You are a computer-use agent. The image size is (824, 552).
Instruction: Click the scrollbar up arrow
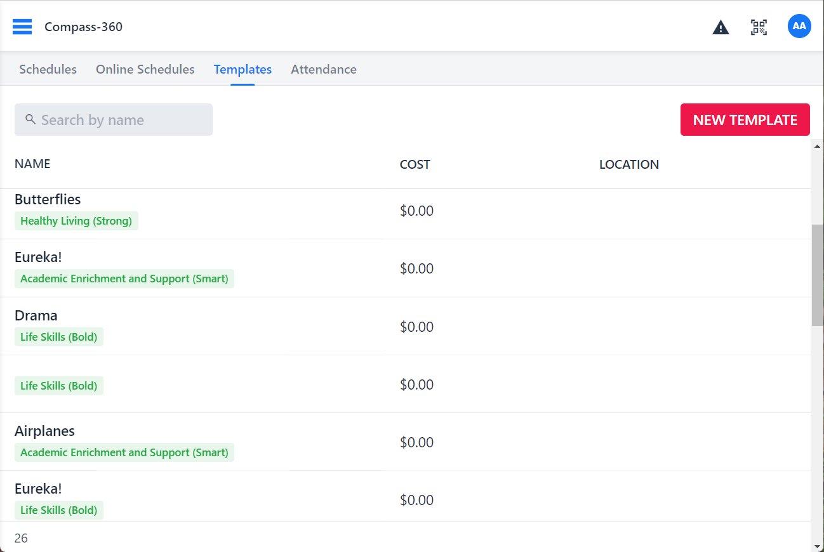[x=817, y=145]
